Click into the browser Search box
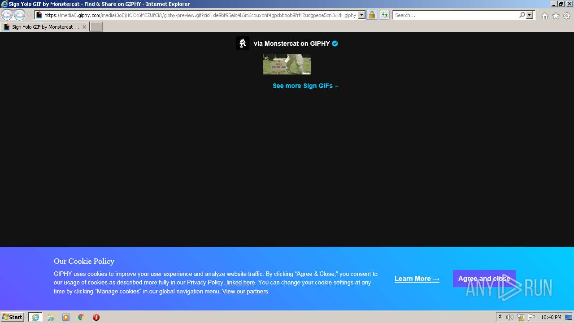The image size is (574, 323). pyautogui.click(x=456, y=15)
